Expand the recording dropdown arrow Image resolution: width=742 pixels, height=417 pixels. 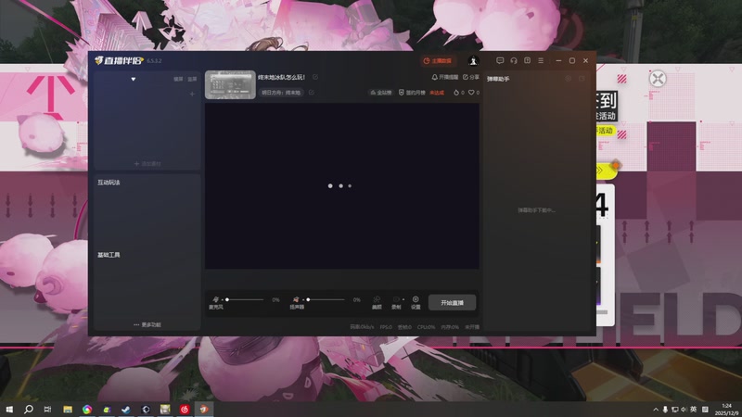(403, 299)
